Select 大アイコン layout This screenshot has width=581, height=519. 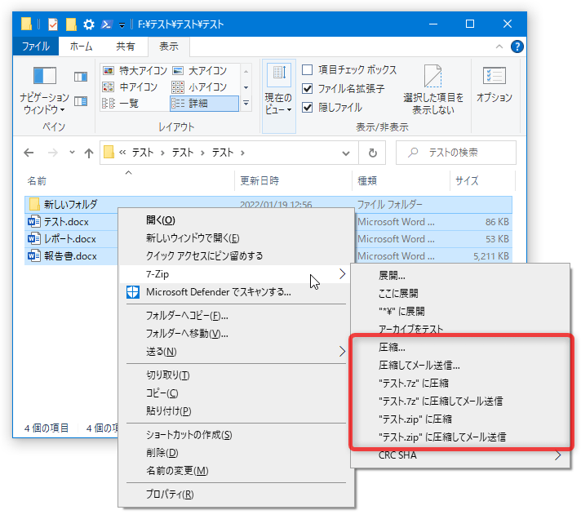(x=200, y=70)
